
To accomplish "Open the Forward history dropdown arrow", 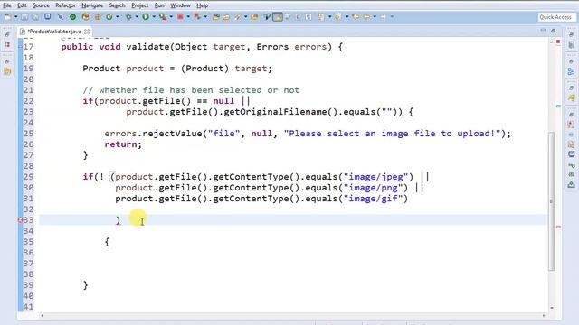I will tap(392, 17).
